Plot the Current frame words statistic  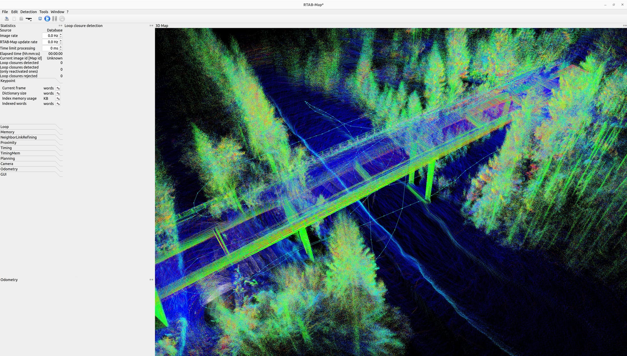58,88
